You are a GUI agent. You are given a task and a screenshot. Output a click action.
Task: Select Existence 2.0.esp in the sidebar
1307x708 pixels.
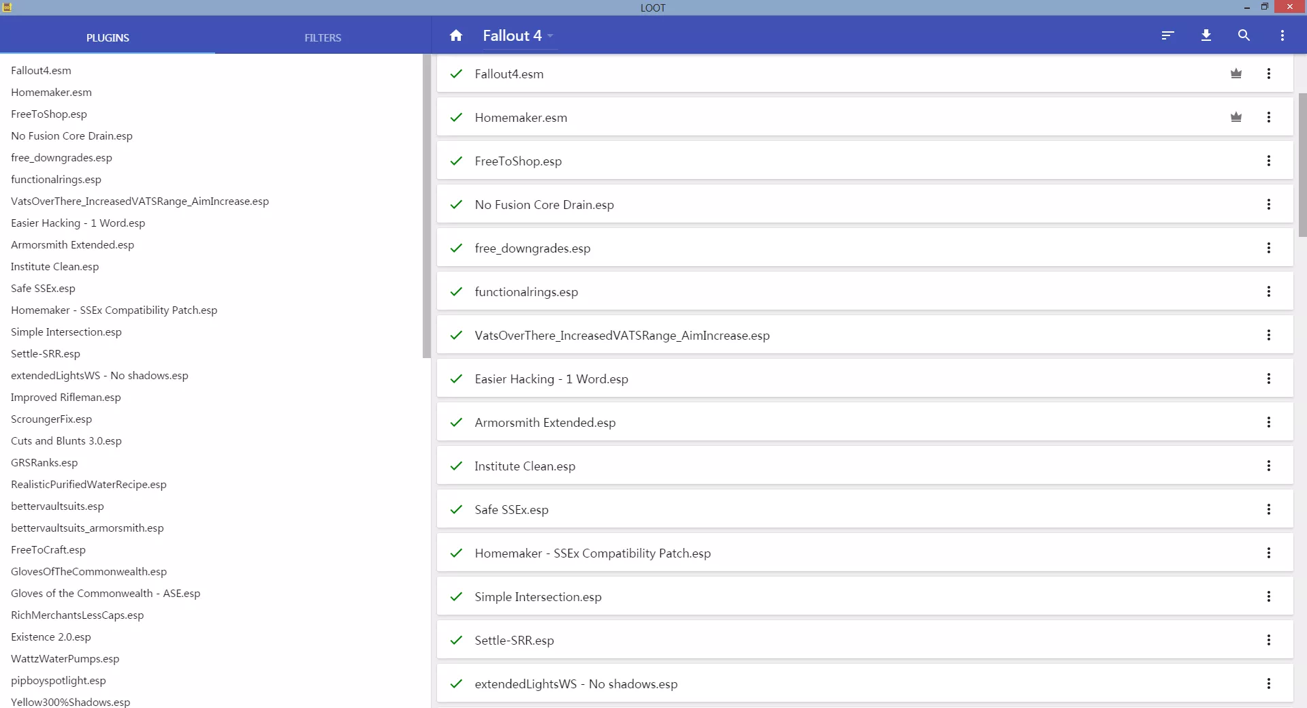click(50, 637)
